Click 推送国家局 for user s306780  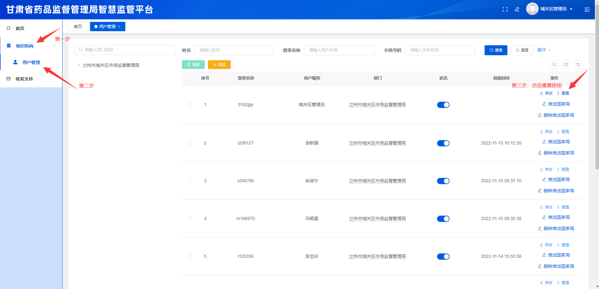556,179
